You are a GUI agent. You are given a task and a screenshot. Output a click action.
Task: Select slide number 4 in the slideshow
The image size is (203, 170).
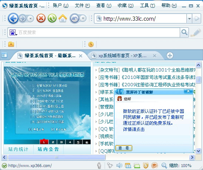70,142
